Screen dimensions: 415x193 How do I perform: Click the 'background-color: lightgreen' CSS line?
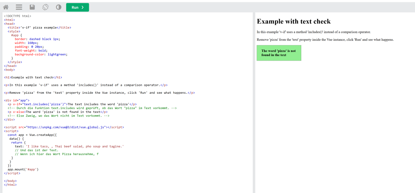click(41, 54)
